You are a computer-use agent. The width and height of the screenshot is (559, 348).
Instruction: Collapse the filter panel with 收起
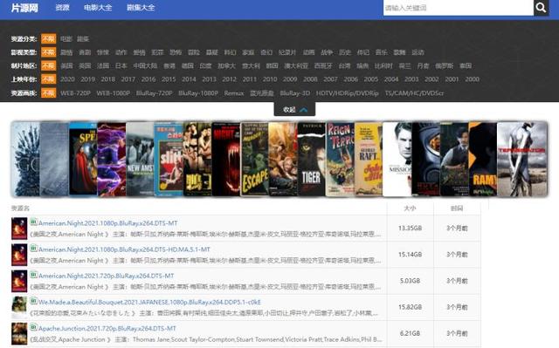point(294,110)
